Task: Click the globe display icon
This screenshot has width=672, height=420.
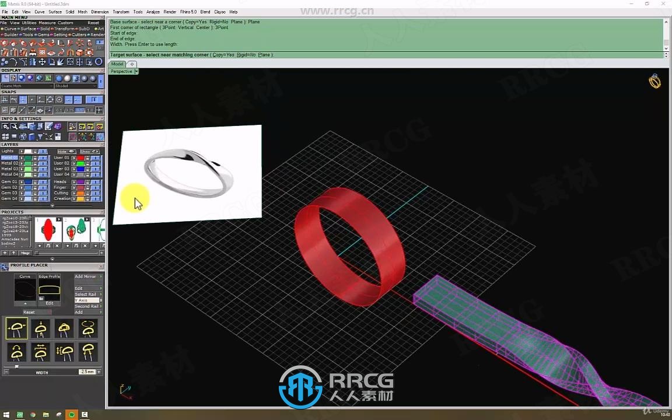Action: pos(40,78)
